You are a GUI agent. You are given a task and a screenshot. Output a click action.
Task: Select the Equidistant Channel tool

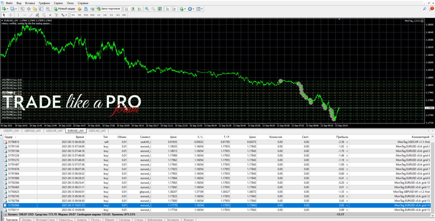(x=37, y=15)
